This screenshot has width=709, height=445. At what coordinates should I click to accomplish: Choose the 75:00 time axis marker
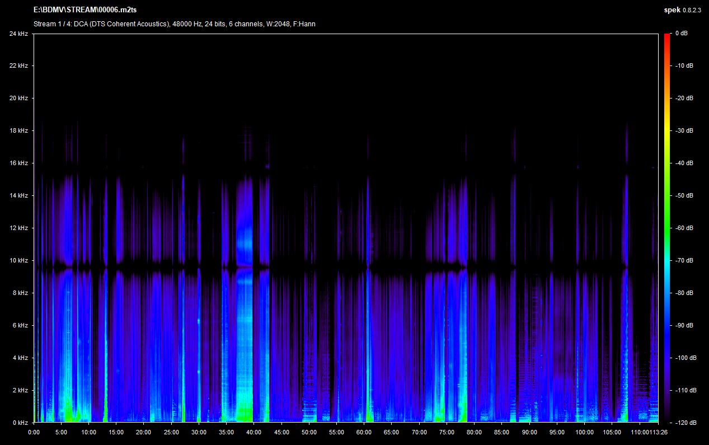point(447,432)
